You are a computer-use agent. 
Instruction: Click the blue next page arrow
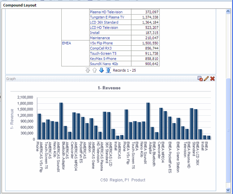pos(101,70)
